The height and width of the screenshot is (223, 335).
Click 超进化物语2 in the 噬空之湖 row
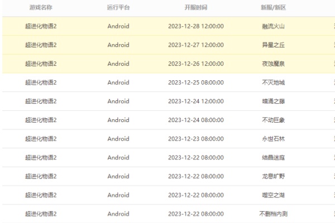click(41, 195)
